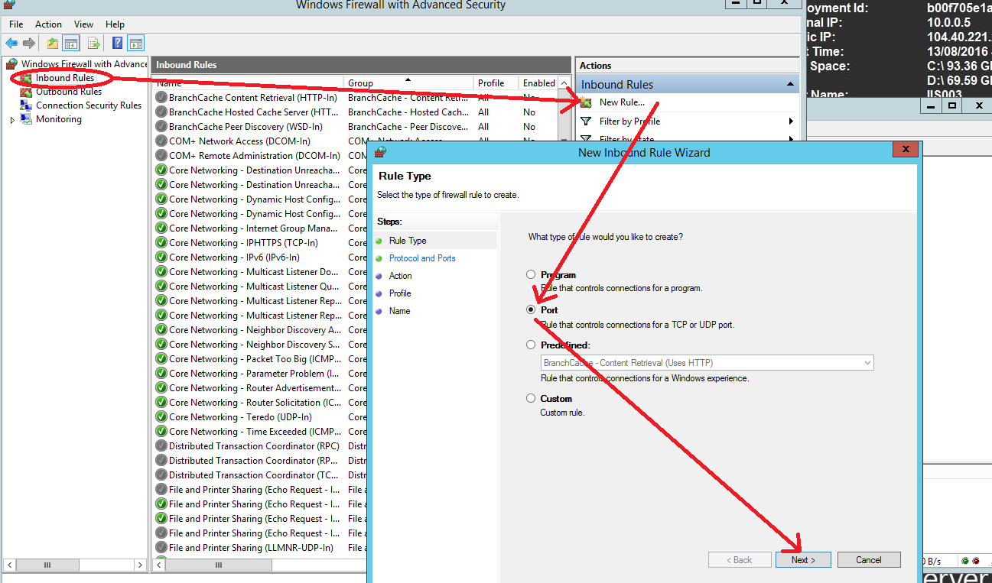Sort by the Name column header
Image resolution: width=992 pixels, height=583 pixels.
(248, 83)
